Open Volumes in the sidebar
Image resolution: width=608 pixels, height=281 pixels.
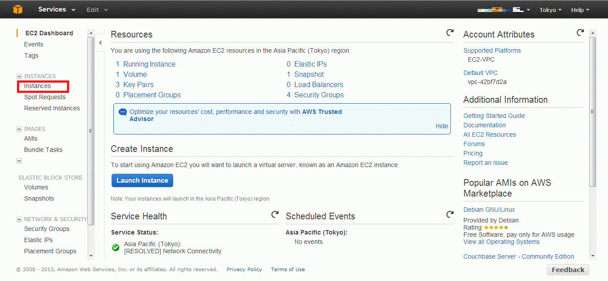click(x=36, y=187)
